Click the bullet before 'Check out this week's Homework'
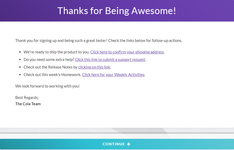Screen dimensions: 234x150 click(20, 75)
